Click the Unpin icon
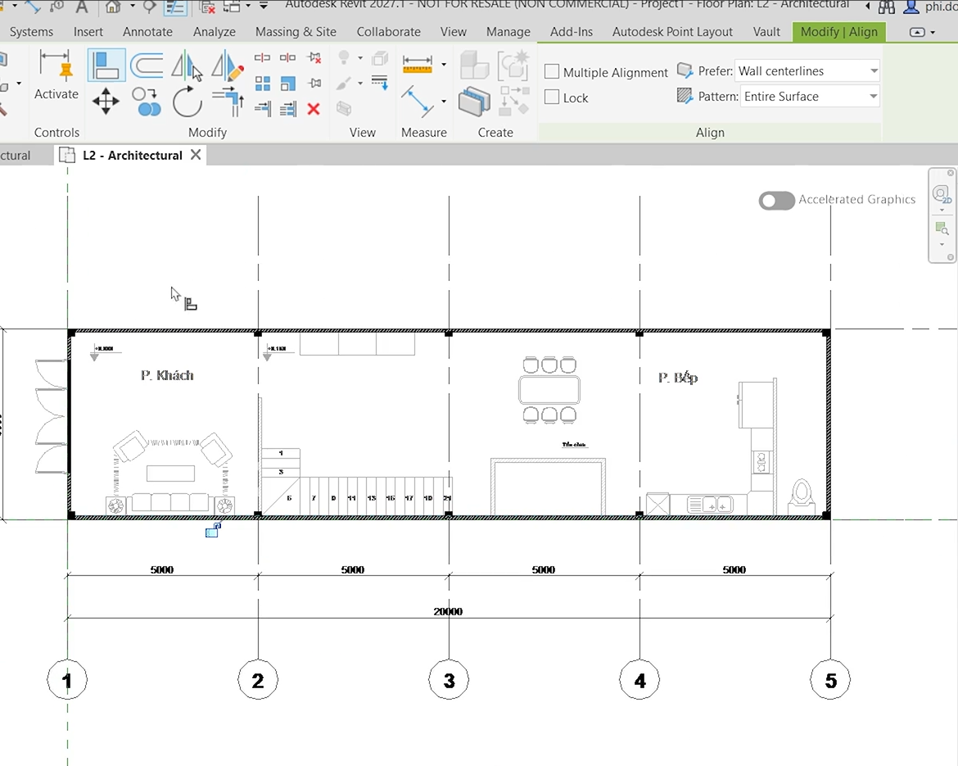The width and height of the screenshot is (958, 766). [314, 57]
